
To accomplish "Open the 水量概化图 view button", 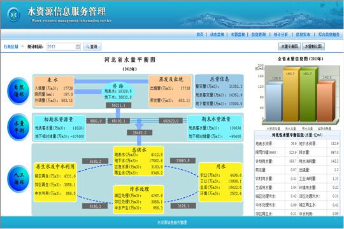I will 313,46.
